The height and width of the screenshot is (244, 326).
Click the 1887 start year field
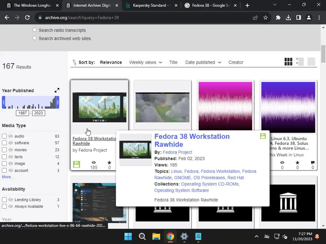[x=23, y=113]
